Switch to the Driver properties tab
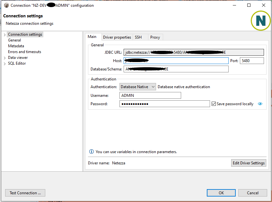This screenshot has width=272, height=202. click(117, 37)
